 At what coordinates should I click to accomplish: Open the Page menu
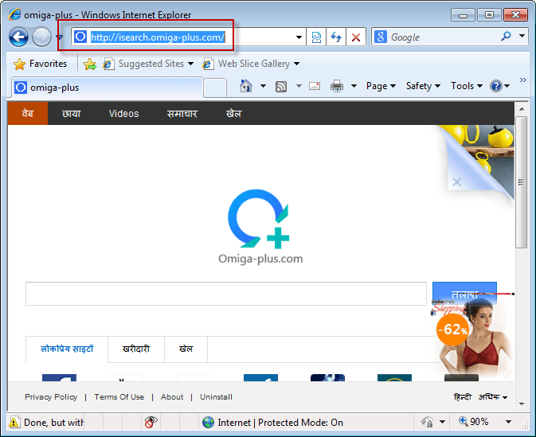pyautogui.click(x=381, y=86)
